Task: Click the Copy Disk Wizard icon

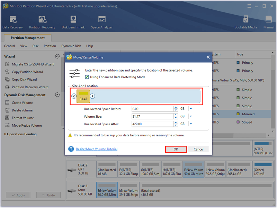Action: point(7,80)
